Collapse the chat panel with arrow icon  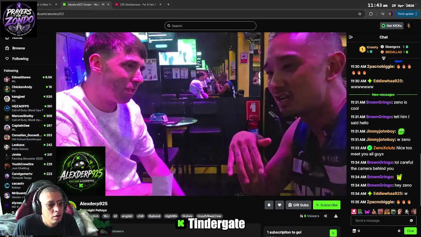click(351, 37)
